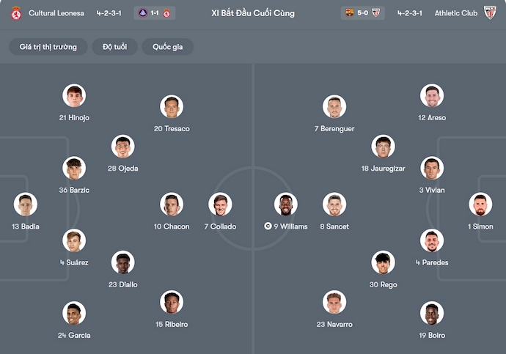This screenshot has width=506, height=354.
Task: Select goalkeeper Simon's player photo
Action: tap(481, 204)
